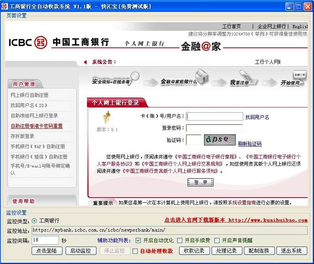Open 《中国工商银行电子银行章程》 link

tap(206, 157)
